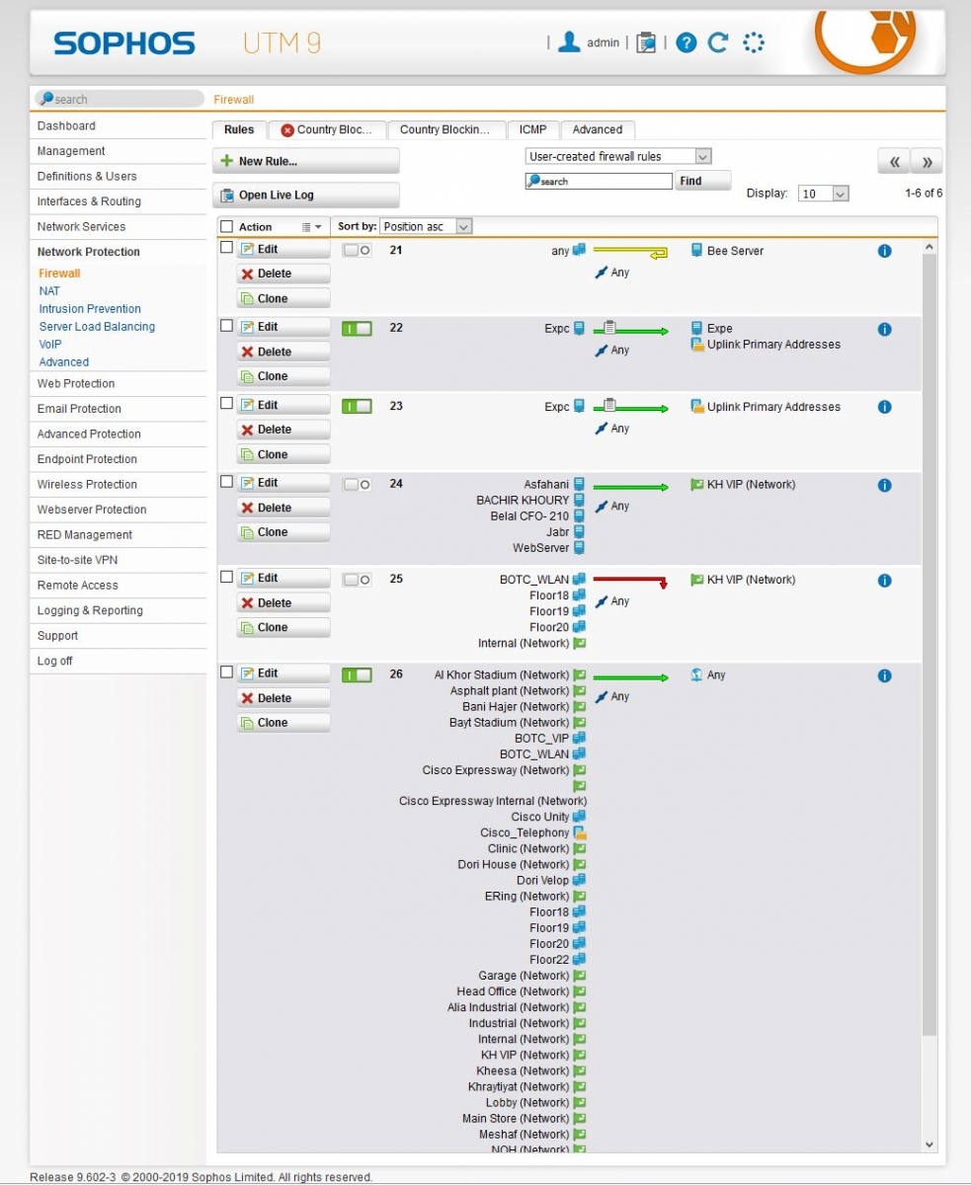
Task: Disable firewall rule 22 toggle
Action: pyautogui.click(x=357, y=329)
